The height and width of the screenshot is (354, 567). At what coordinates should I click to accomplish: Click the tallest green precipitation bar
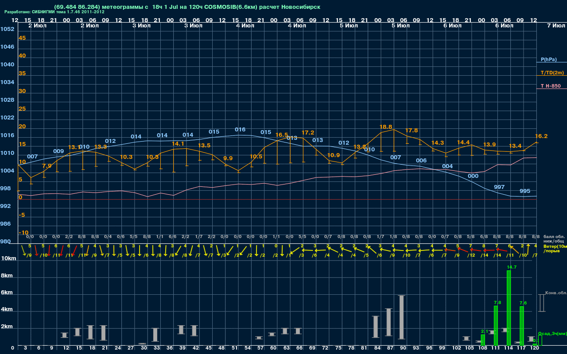point(509,308)
